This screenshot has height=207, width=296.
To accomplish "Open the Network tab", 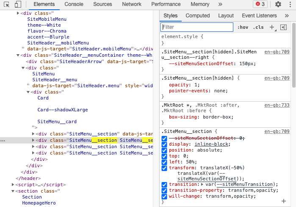I will [x=132, y=4].
